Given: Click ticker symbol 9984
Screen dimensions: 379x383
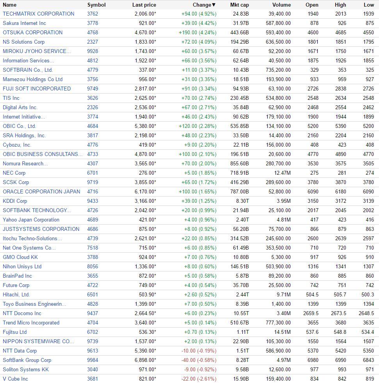Looking at the screenshot, I should (93, 360).
